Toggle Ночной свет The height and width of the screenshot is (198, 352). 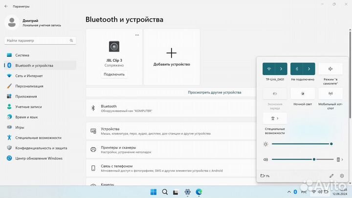click(303, 94)
